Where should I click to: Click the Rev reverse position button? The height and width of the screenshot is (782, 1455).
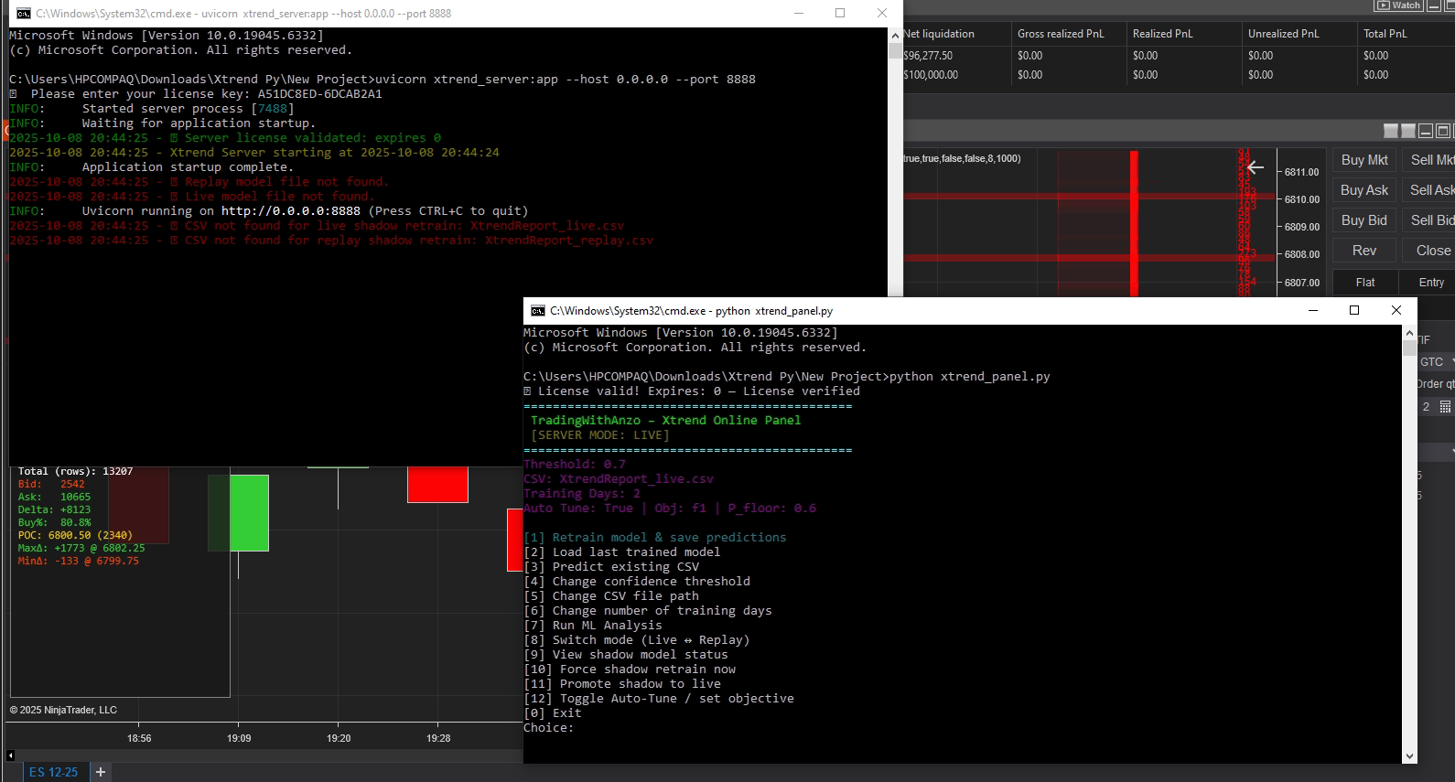pyautogui.click(x=1364, y=251)
